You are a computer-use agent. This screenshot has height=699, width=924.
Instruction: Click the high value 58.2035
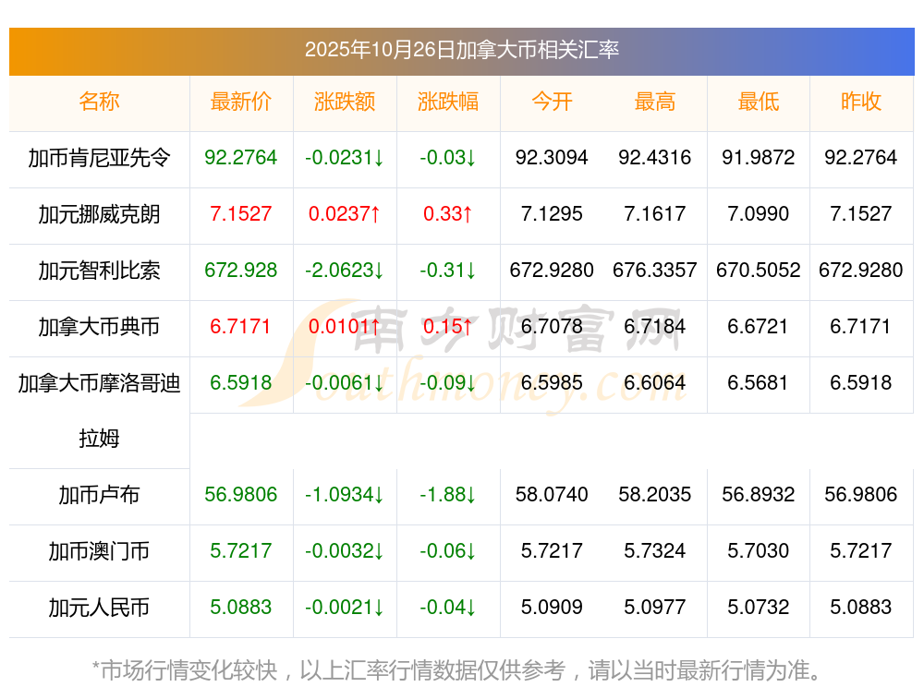tap(655, 494)
